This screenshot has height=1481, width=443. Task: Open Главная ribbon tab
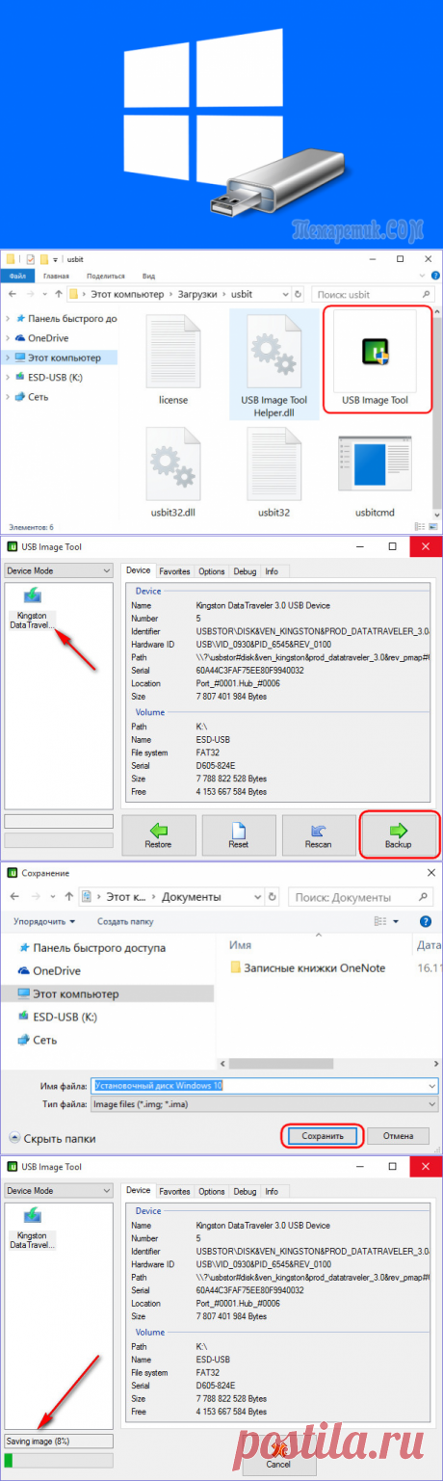click(x=58, y=276)
